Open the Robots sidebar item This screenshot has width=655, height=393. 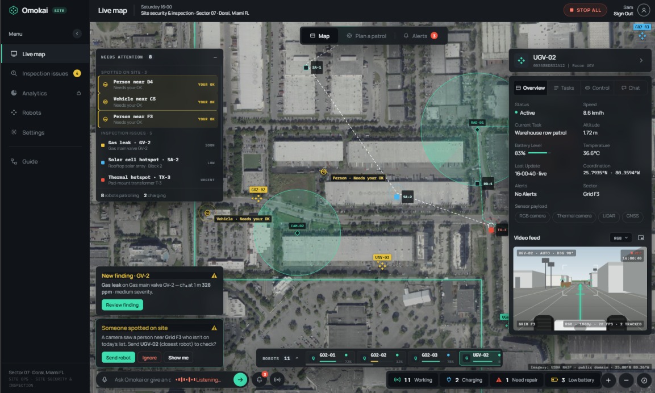click(x=45, y=113)
